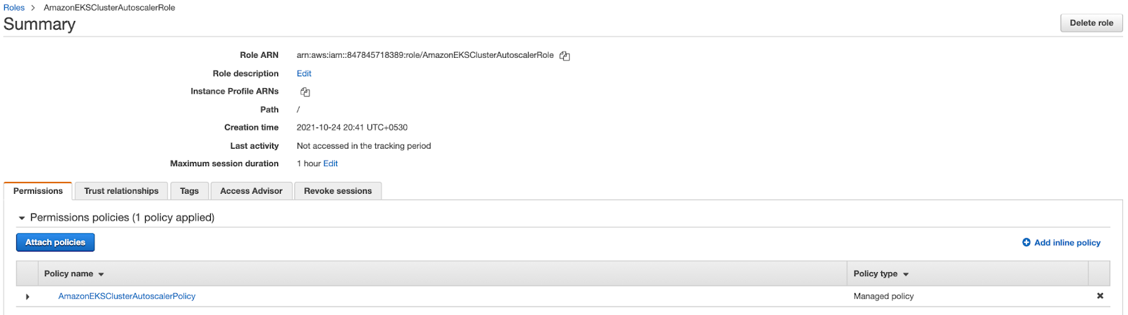Image resolution: width=1128 pixels, height=315 pixels.
Task: Copy the Role ARN to clipboard
Action: point(565,56)
